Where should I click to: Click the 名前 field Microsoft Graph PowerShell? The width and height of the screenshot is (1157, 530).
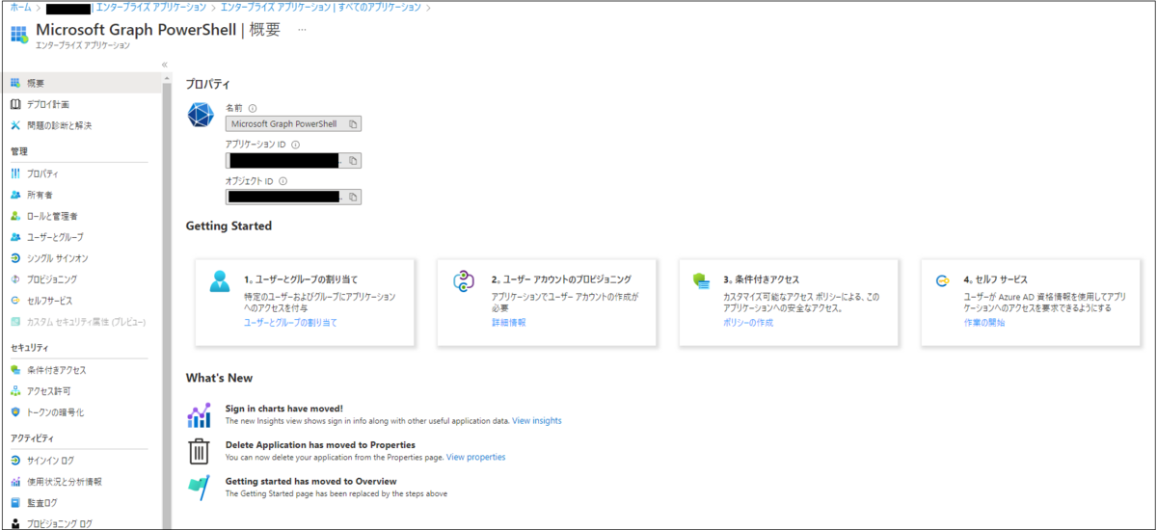293,123
